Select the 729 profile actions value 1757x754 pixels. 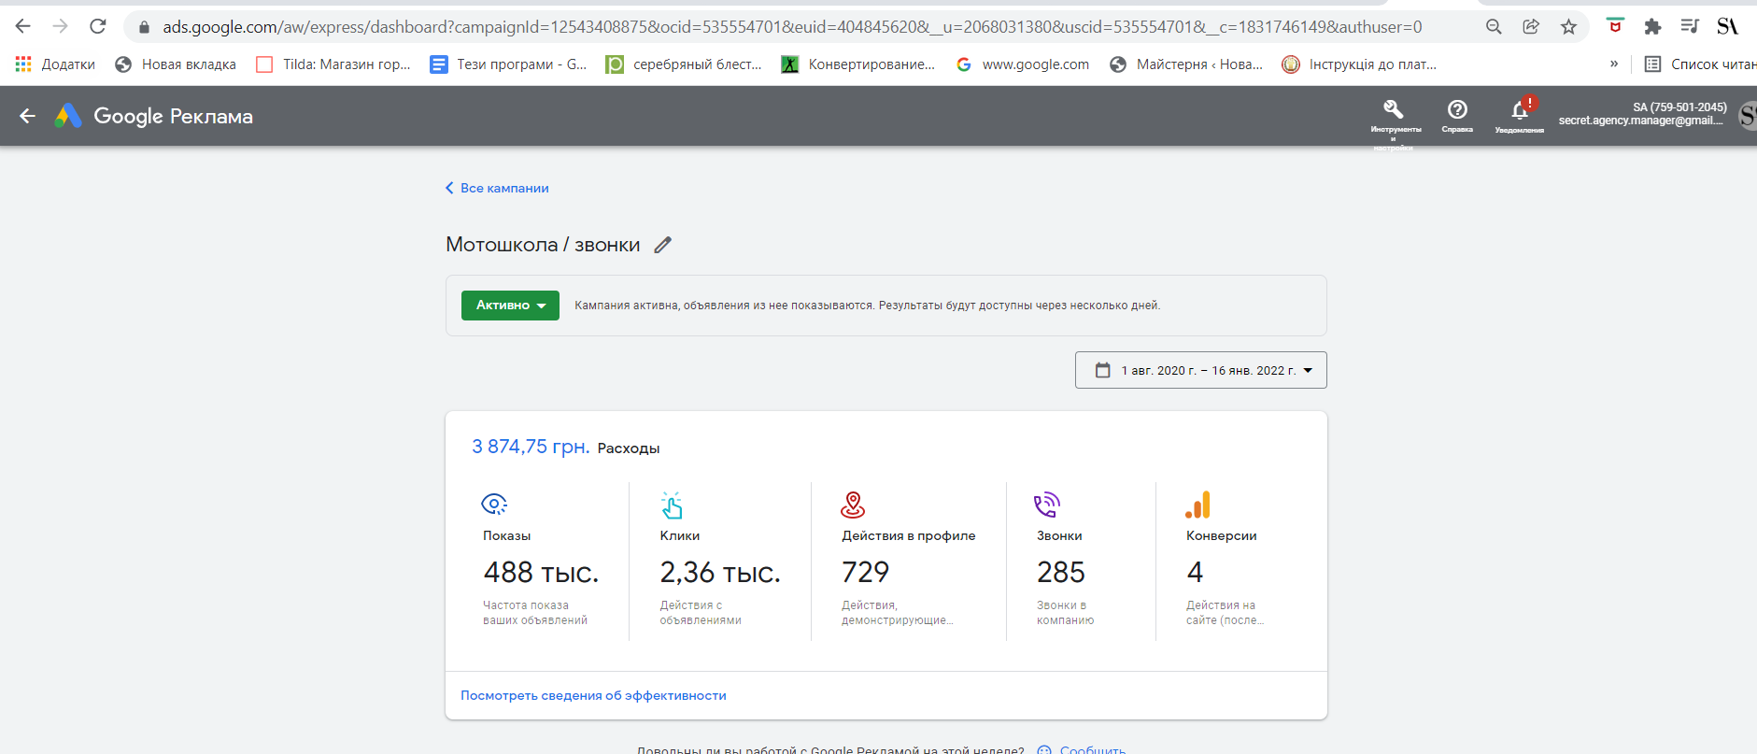(866, 572)
